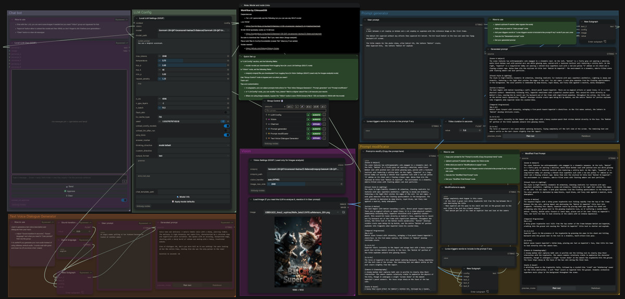Click the minus stepper on image_max_side
Screen dimensions: 625x299
[x=269, y=184]
